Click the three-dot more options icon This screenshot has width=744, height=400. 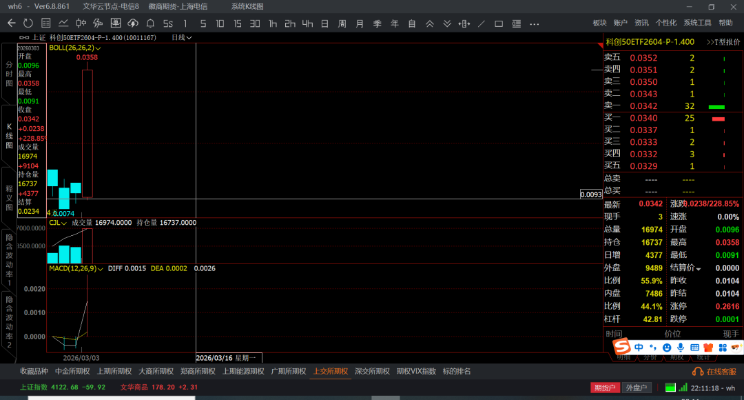pyautogui.click(x=533, y=23)
